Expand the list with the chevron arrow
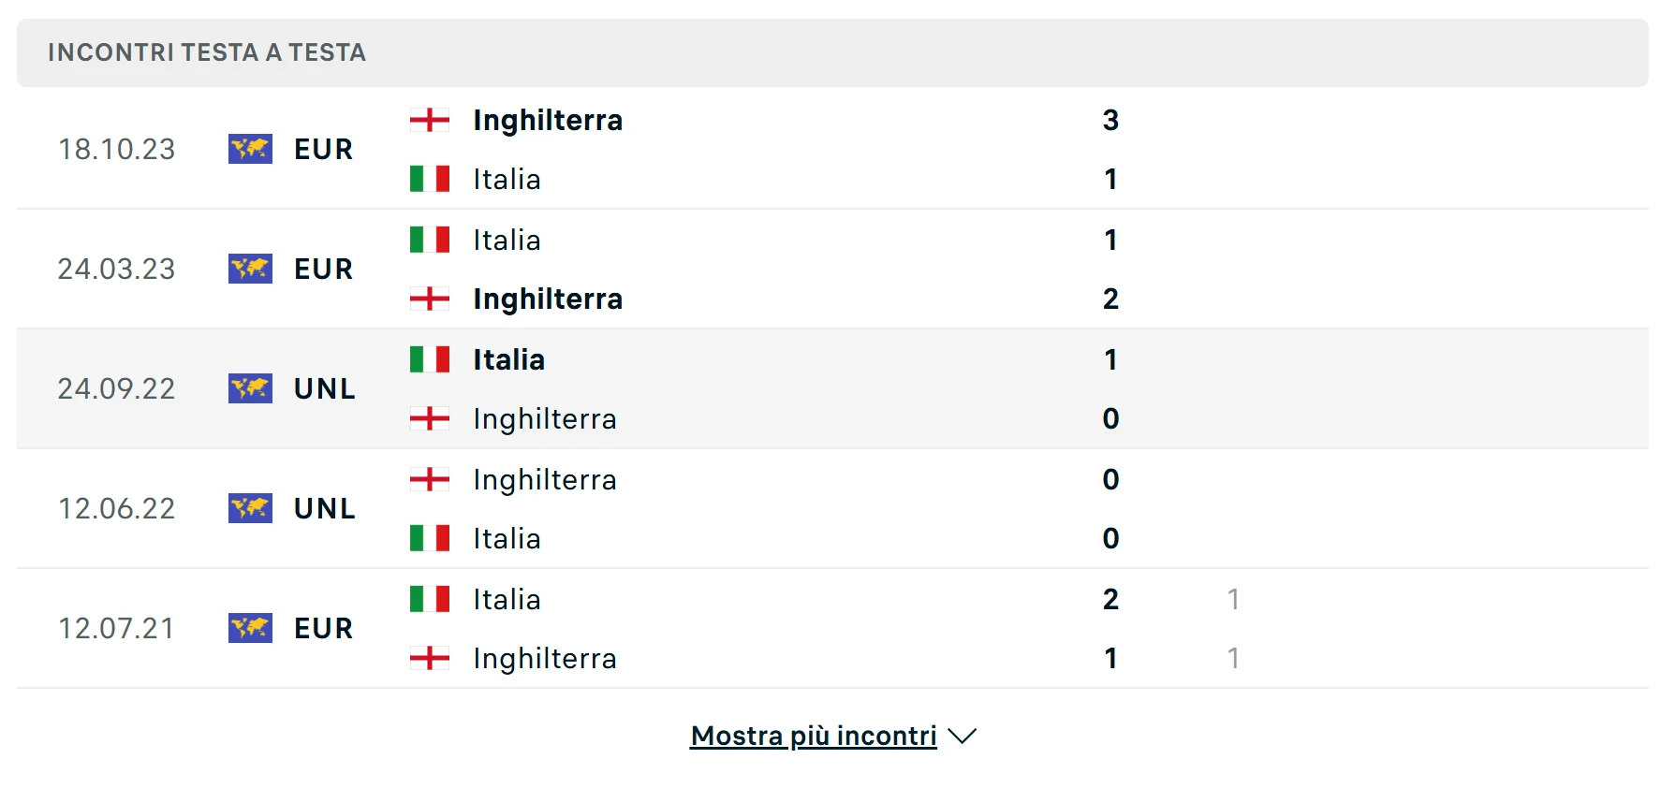 (962, 737)
